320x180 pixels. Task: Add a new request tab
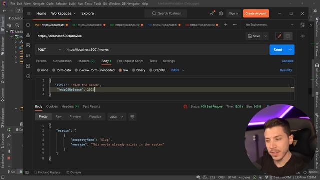225,25
